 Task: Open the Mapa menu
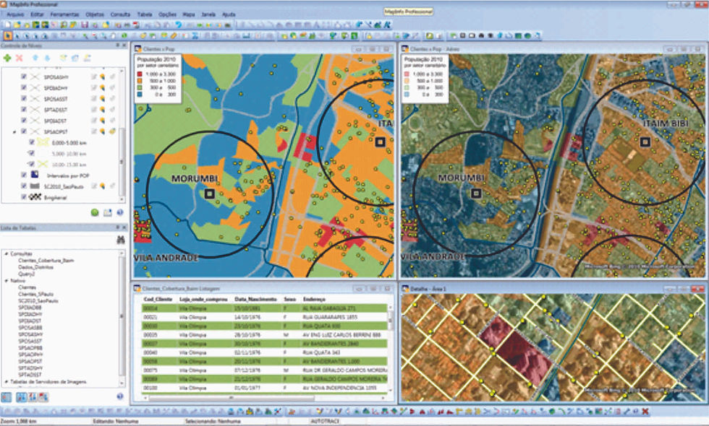(x=189, y=14)
